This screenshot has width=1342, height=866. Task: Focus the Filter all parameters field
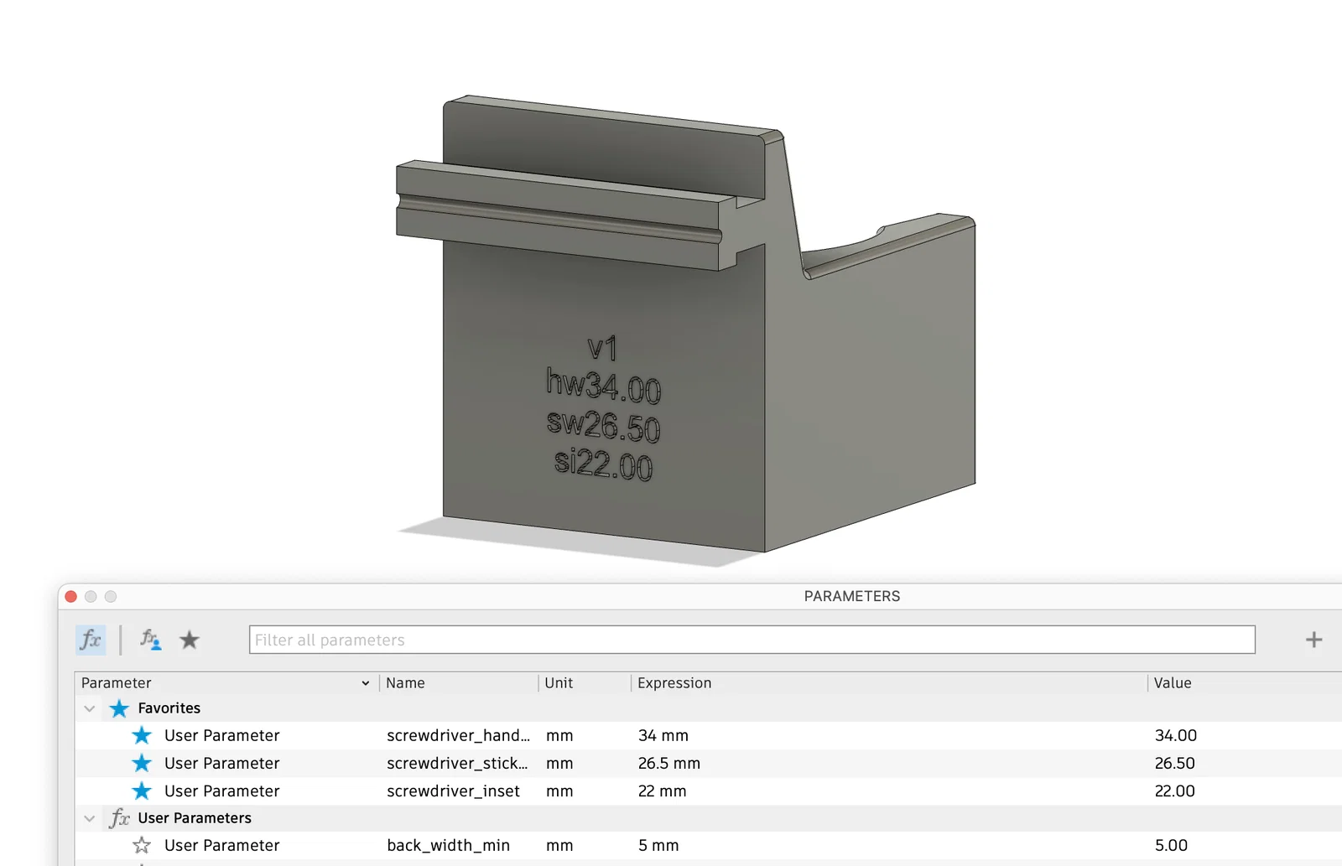pos(752,640)
